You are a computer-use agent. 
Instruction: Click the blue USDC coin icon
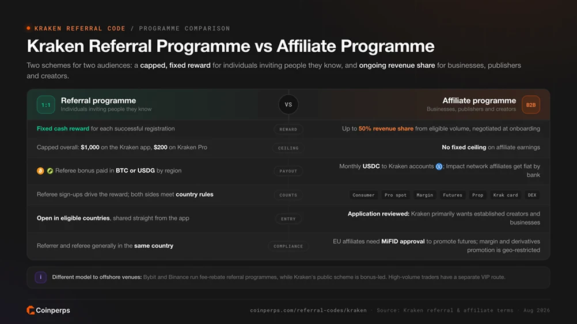click(x=439, y=167)
